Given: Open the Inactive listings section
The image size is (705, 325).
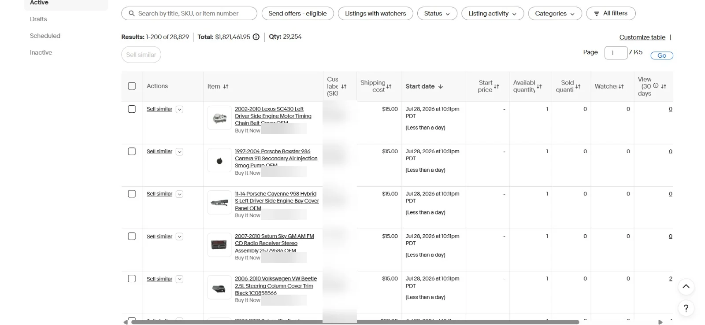Looking at the screenshot, I should (x=41, y=53).
